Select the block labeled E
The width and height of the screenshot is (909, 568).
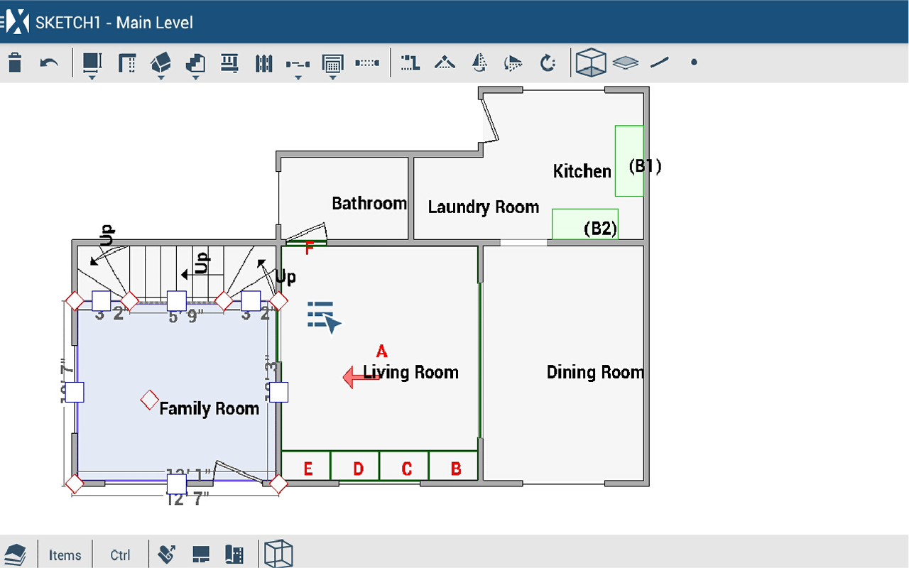pos(306,466)
